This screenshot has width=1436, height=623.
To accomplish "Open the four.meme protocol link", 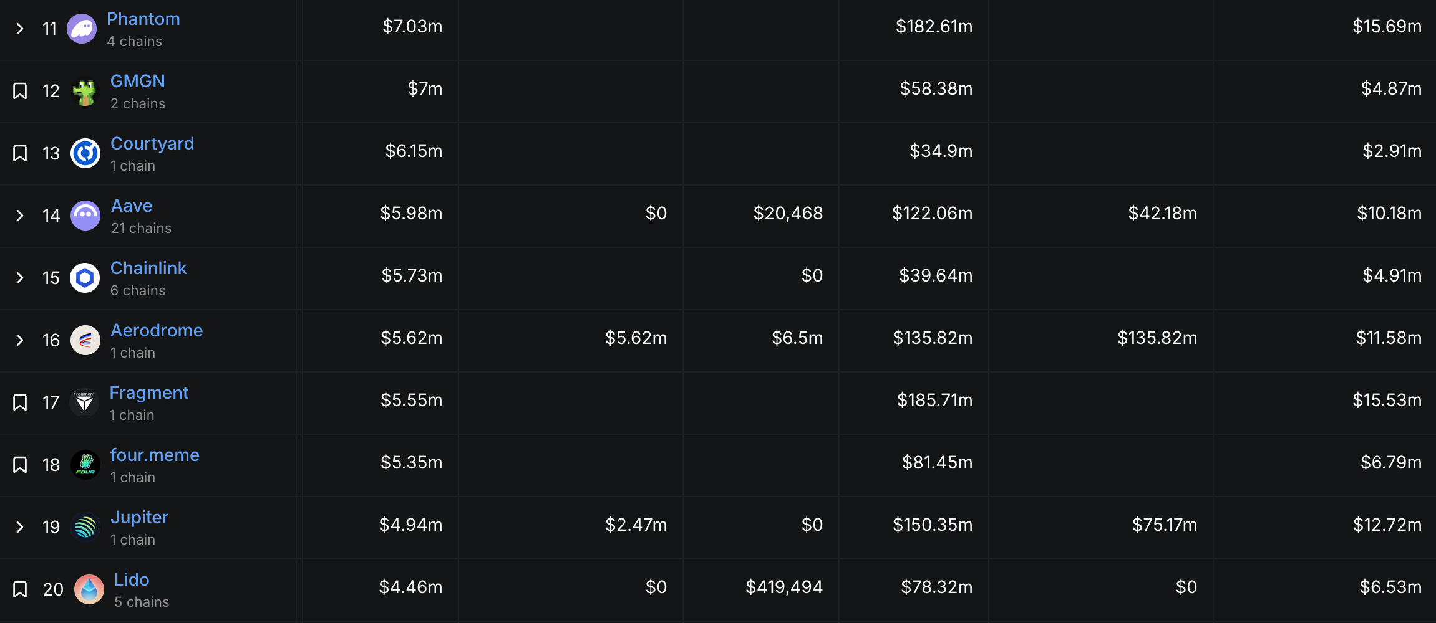I will pyautogui.click(x=155, y=455).
